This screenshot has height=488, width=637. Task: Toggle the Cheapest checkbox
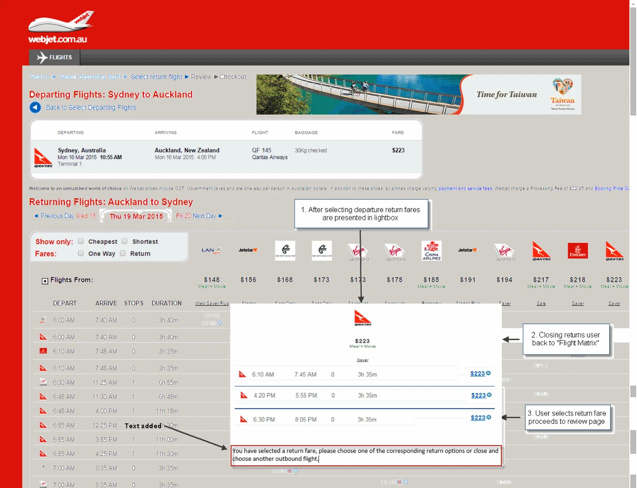click(x=81, y=241)
